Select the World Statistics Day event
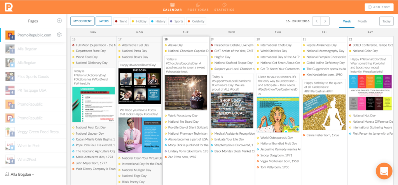Image resolution: width=398 pixels, height=185 pixels. (x=272, y=51)
